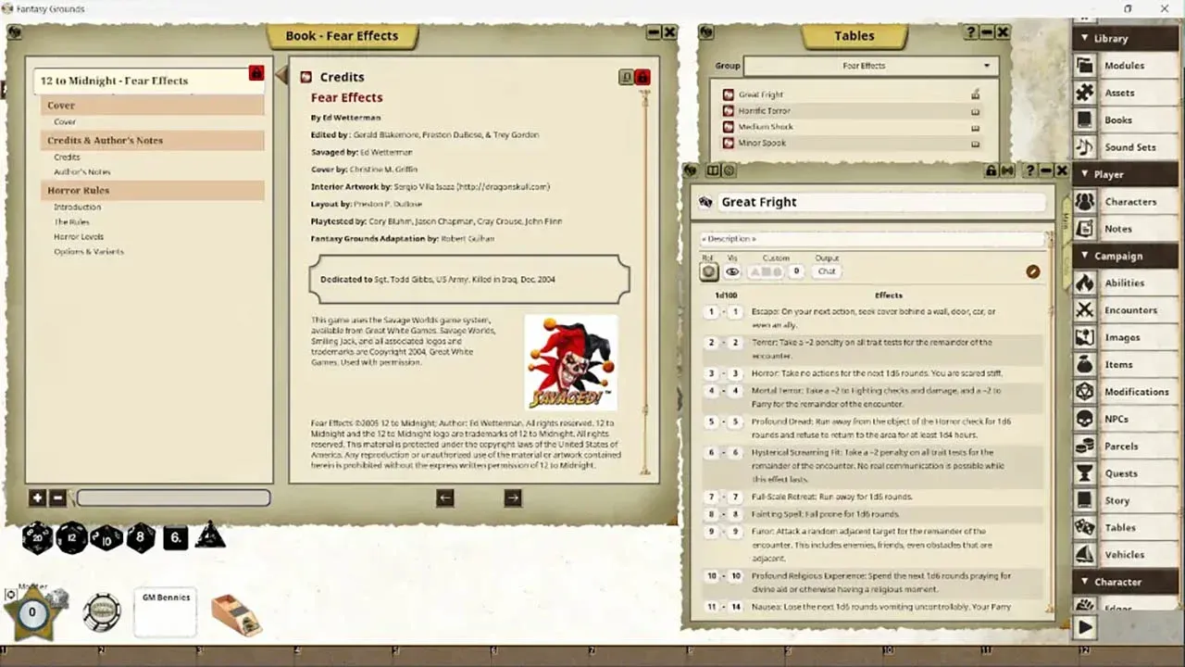Click the Great Fright row's table icon
The width and height of the screenshot is (1185, 667).
pos(728,94)
